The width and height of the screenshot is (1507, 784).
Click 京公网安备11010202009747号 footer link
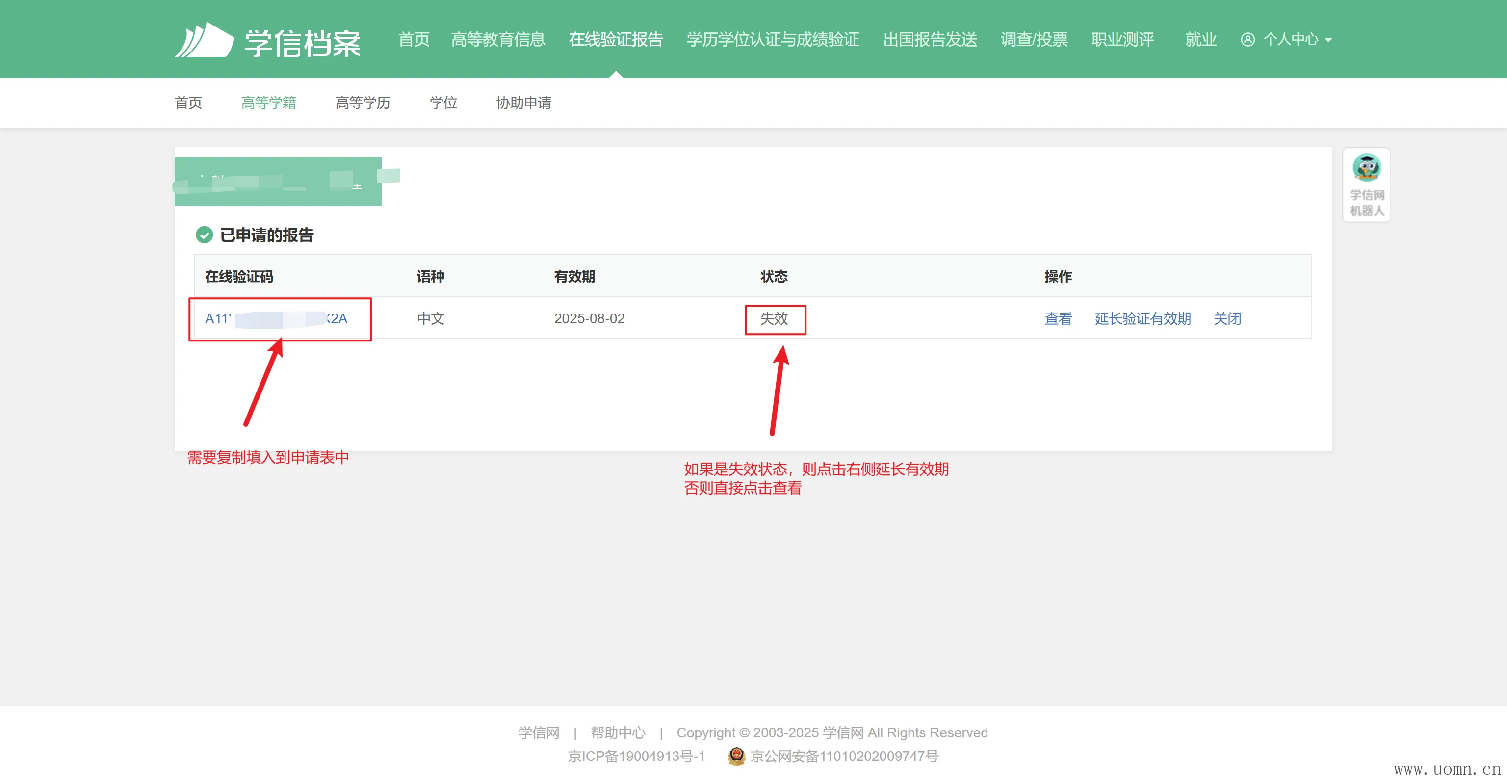click(844, 756)
